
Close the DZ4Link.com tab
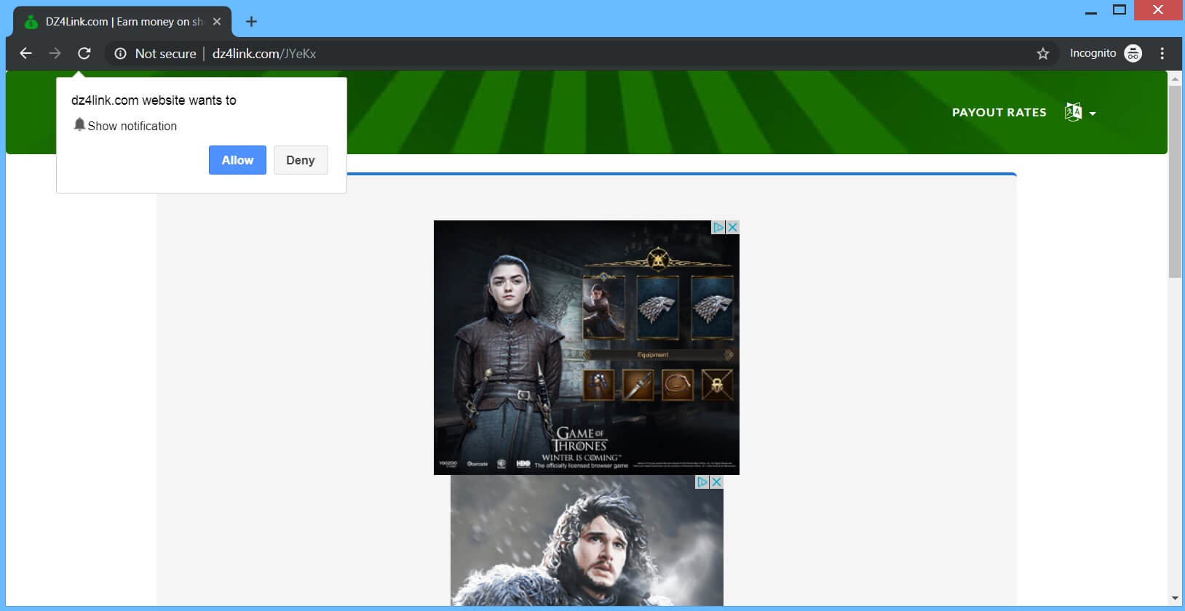[217, 22]
